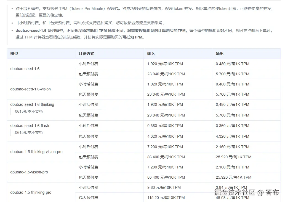Click doubao-1.5-thinking-vision-pro hourly input price 7.200 元
Viewport: 285px width, 202px height.
165,147
